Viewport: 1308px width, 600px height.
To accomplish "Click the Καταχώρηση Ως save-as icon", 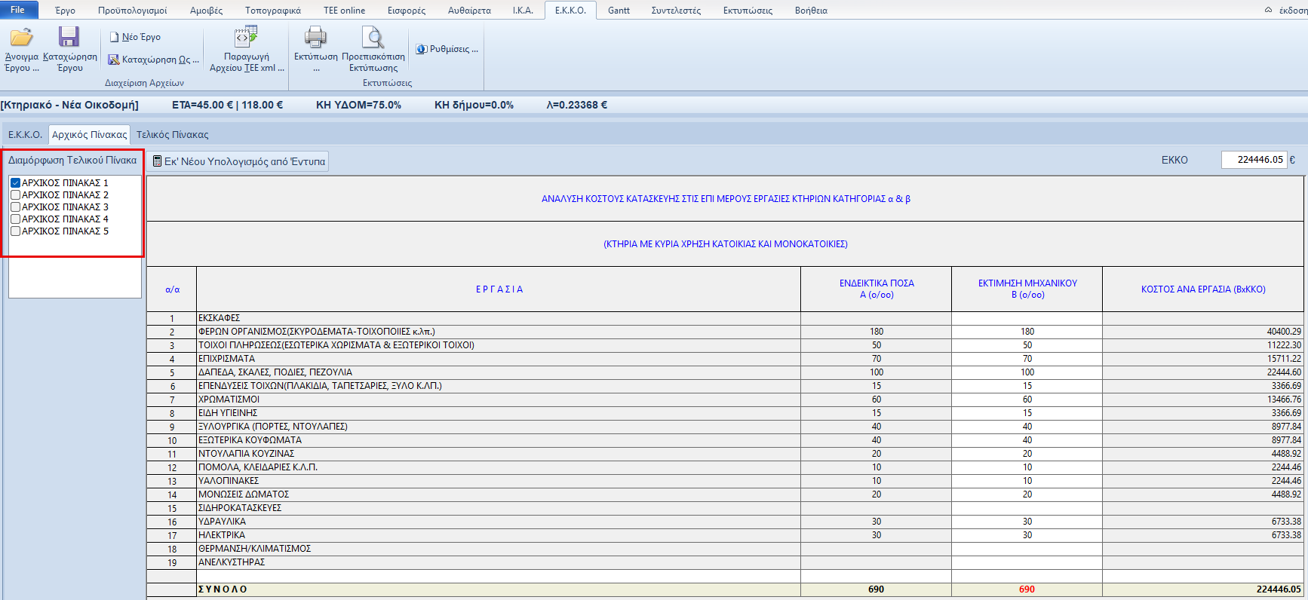I will click(x=114, y=60).
